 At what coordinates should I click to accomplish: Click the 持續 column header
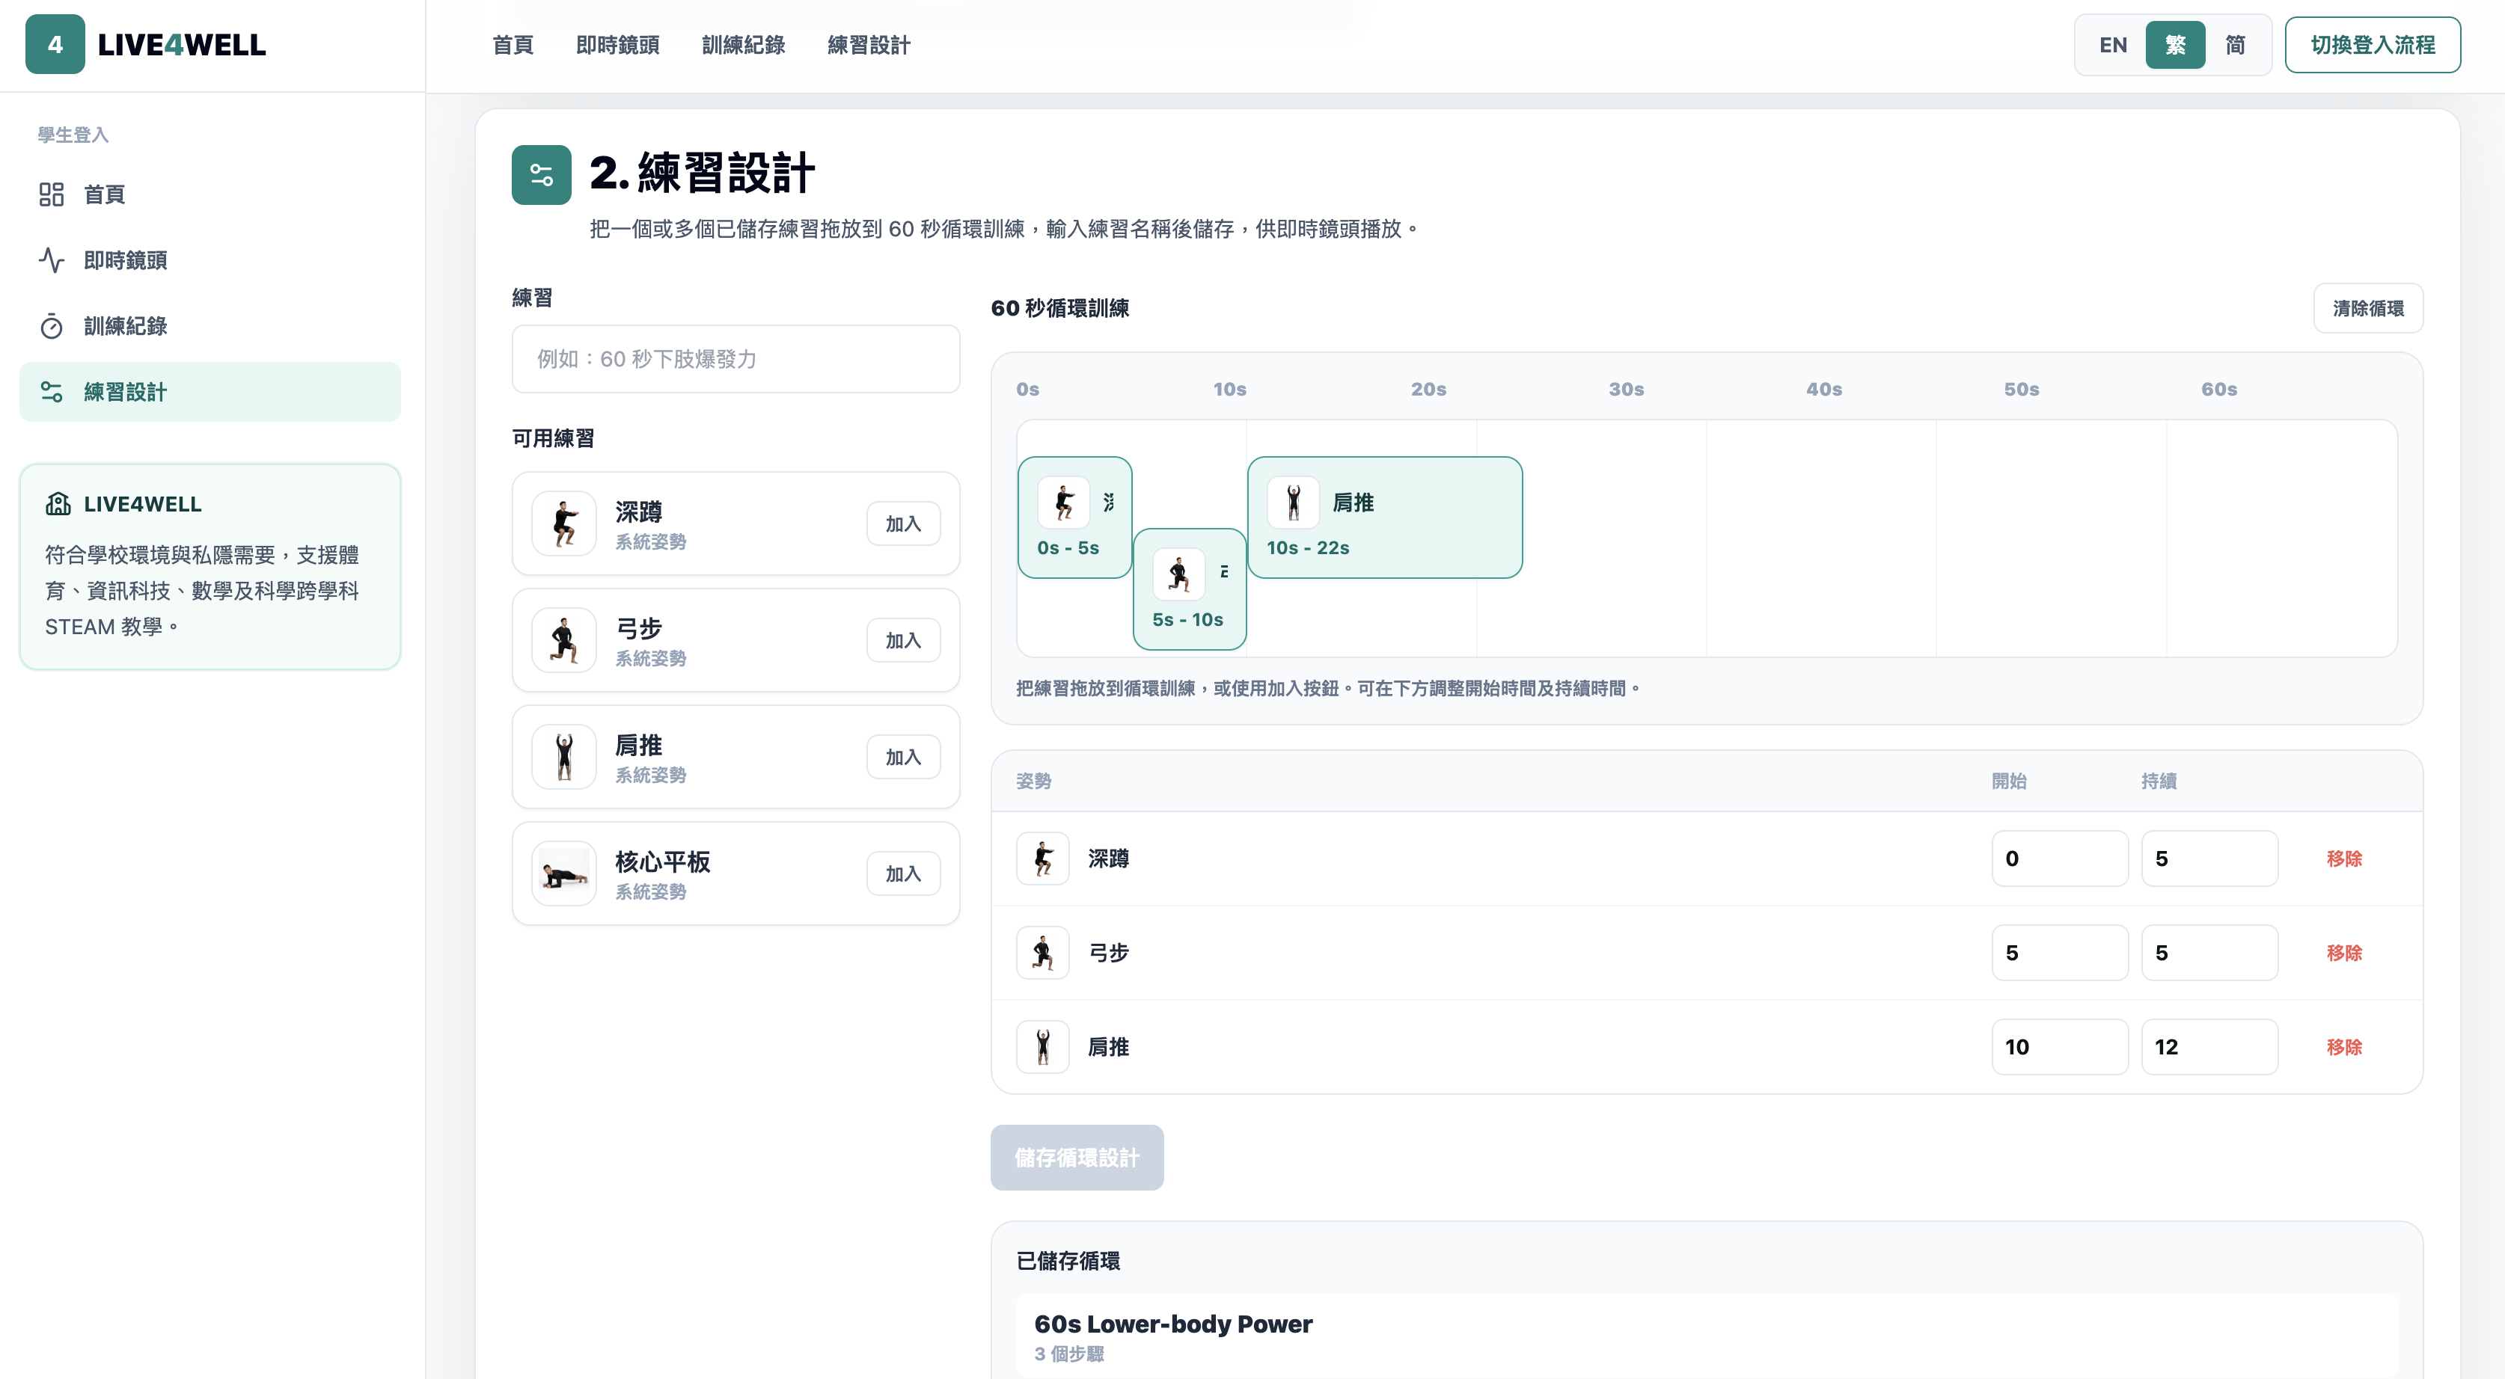click(2159, 781)
